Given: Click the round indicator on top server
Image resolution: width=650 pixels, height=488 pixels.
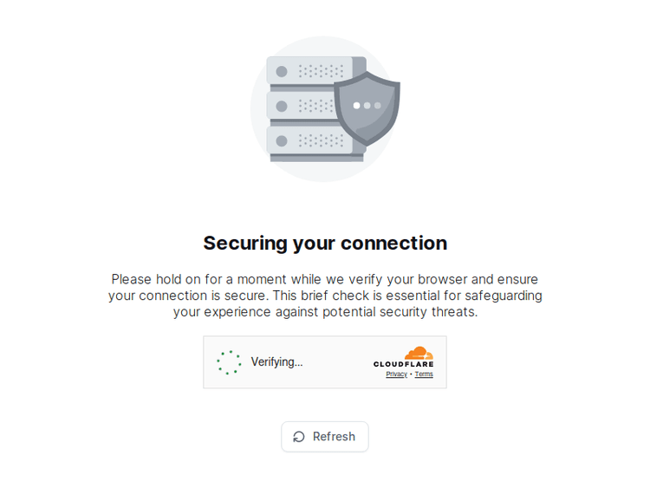Looking at the screenshot, I should 282,71.
